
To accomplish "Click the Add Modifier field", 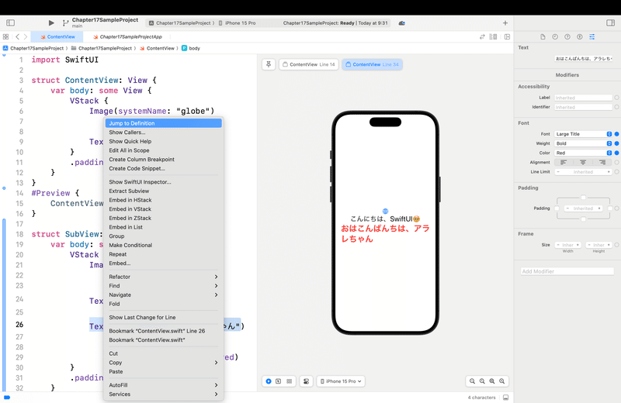I will [567, 271].
